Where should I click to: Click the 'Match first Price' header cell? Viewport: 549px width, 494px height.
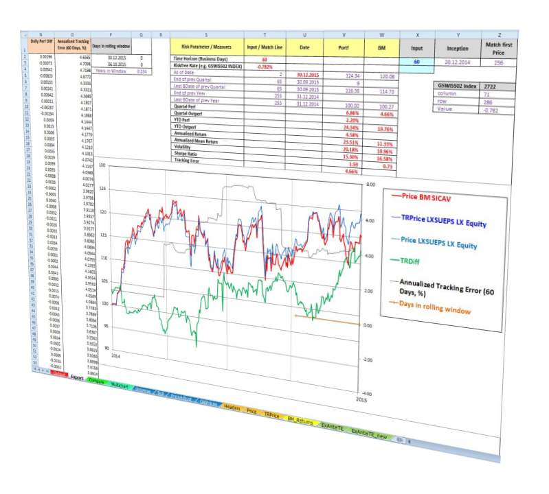499,49
